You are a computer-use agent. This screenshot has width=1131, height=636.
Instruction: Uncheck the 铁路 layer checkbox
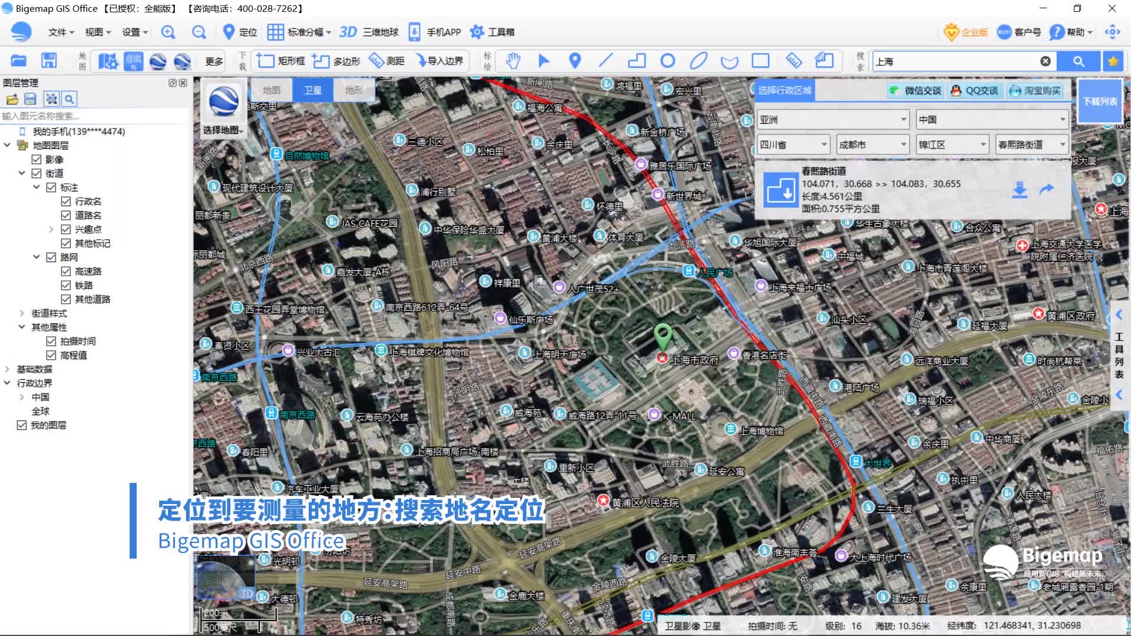tap(66, 285)
